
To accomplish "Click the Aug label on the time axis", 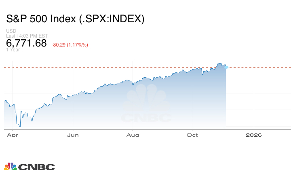I will click(133, 135).
